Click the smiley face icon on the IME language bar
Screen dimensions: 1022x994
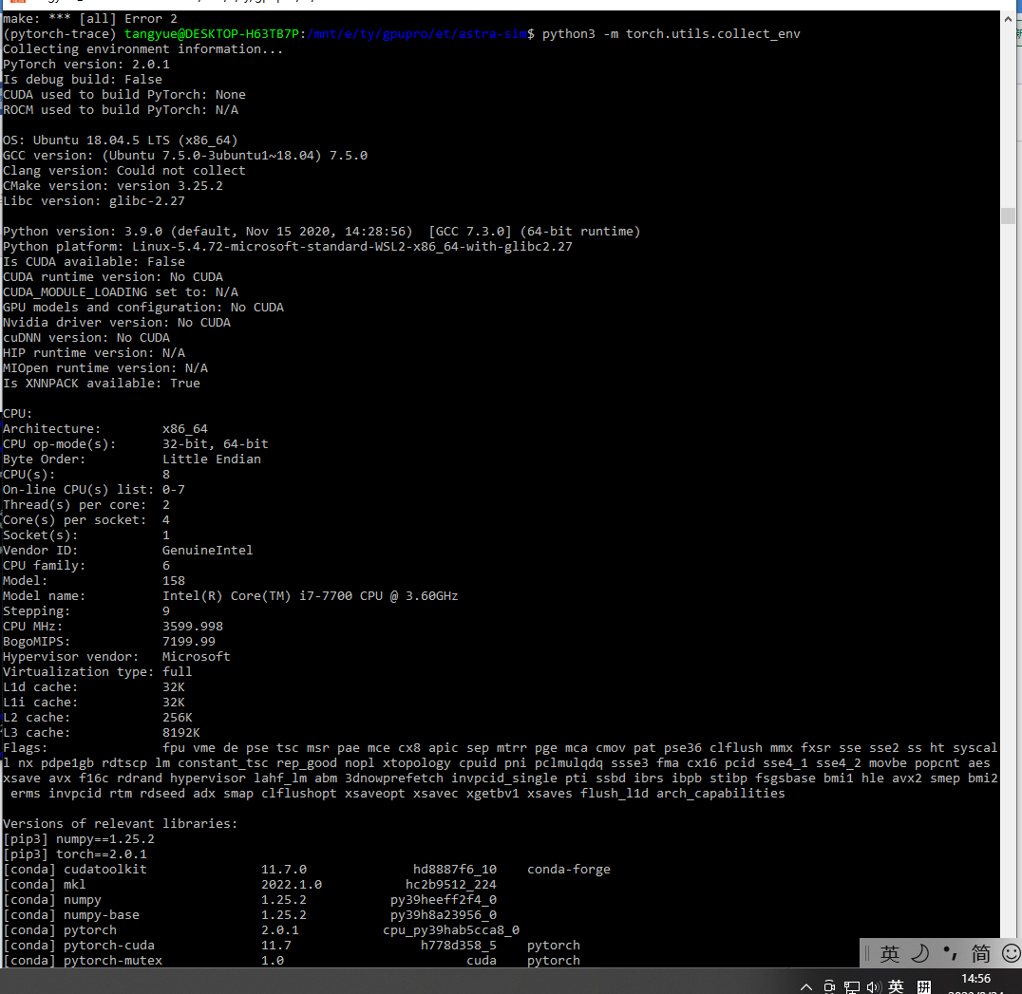tap(1011, 953)
